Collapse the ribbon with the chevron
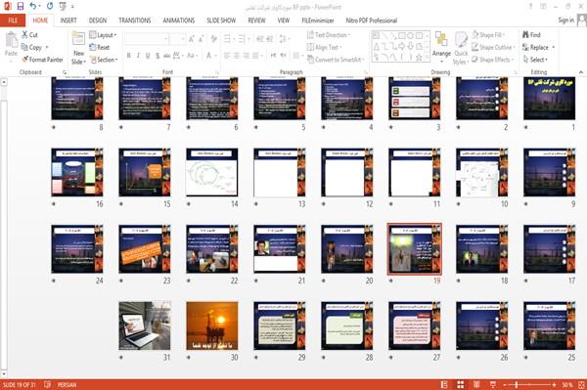This screenshot has width=587, height=390. tap(581, 71)
